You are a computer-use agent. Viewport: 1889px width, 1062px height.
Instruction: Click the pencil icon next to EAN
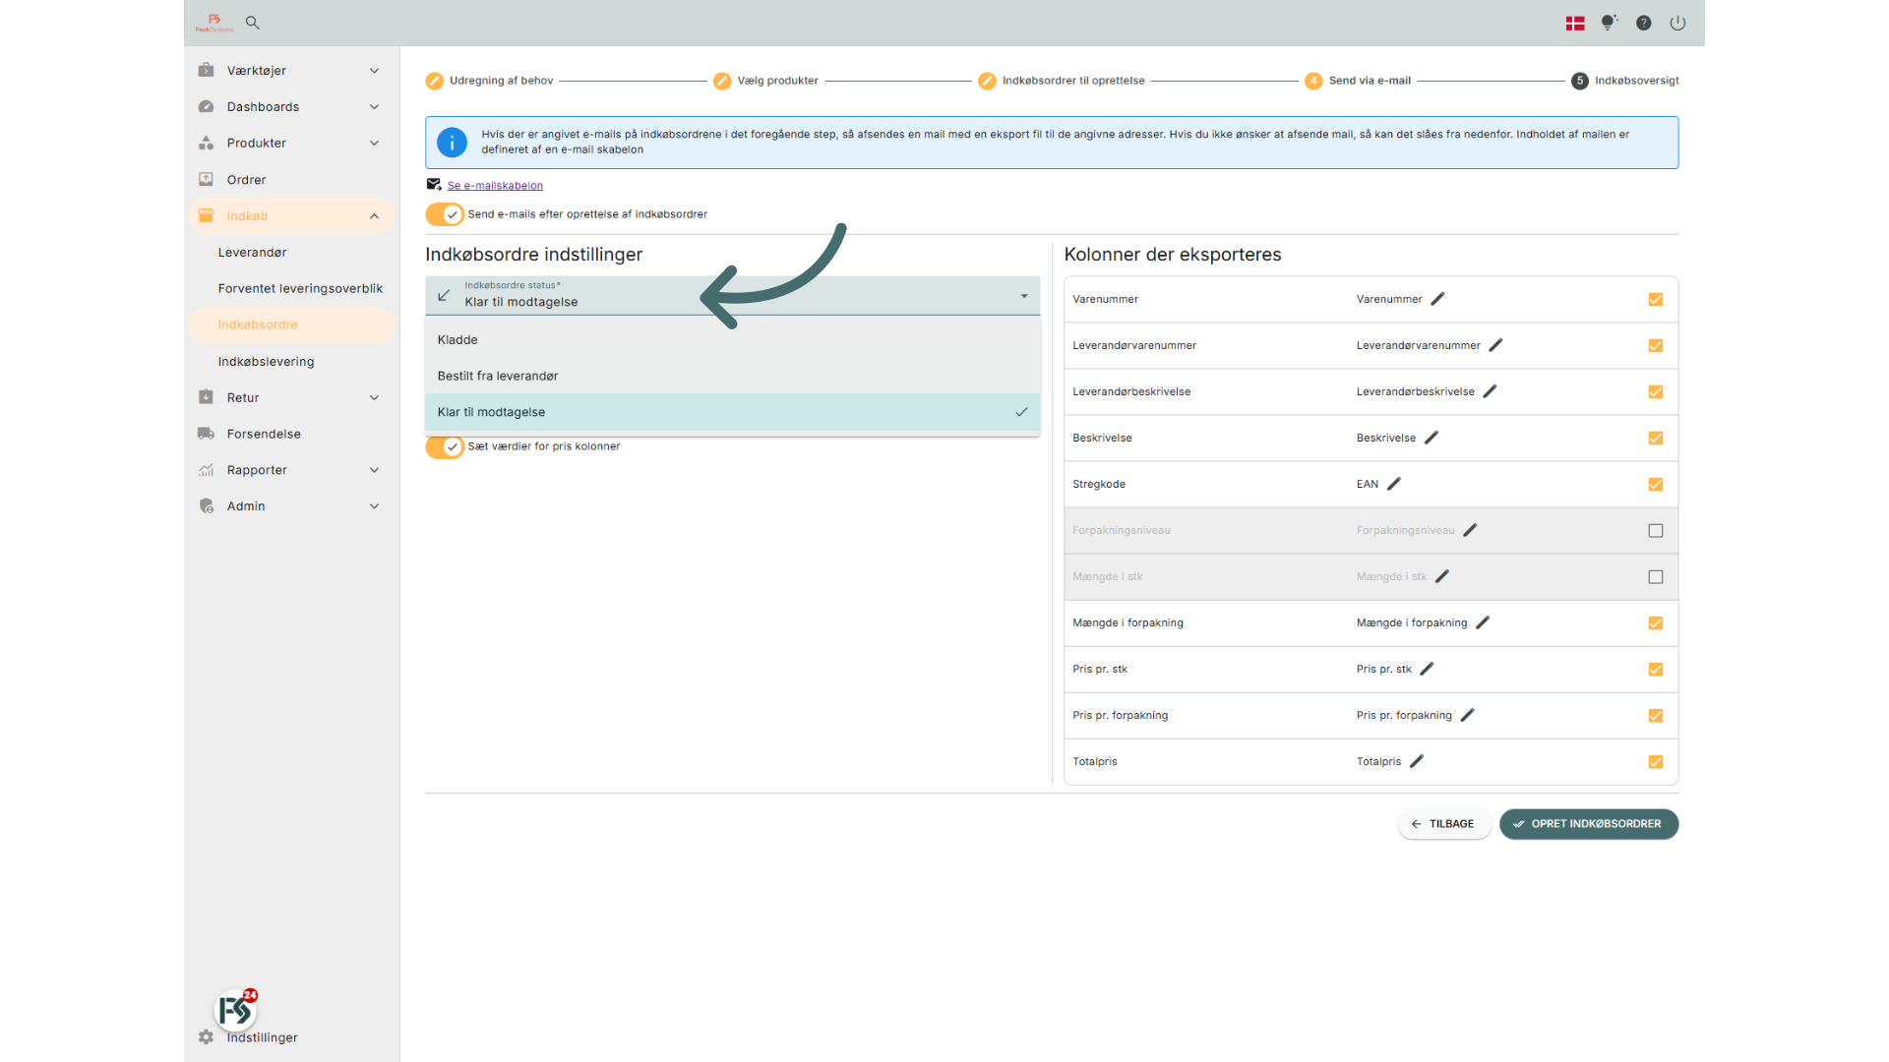pos(1394,484)
